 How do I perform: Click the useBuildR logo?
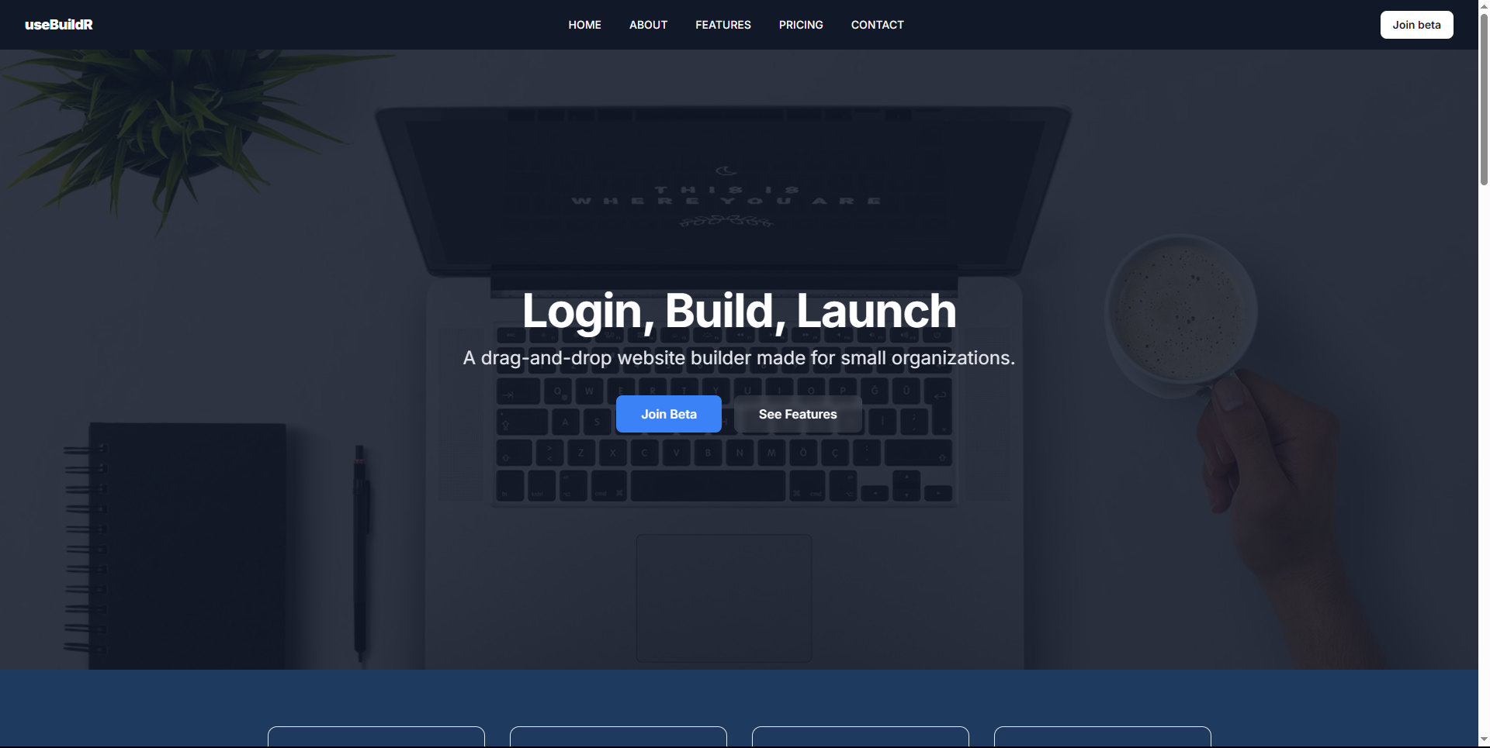coord(59,25)
